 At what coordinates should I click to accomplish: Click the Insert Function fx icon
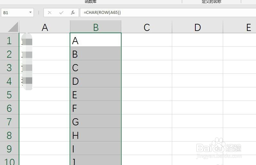(x=73, y=13)
